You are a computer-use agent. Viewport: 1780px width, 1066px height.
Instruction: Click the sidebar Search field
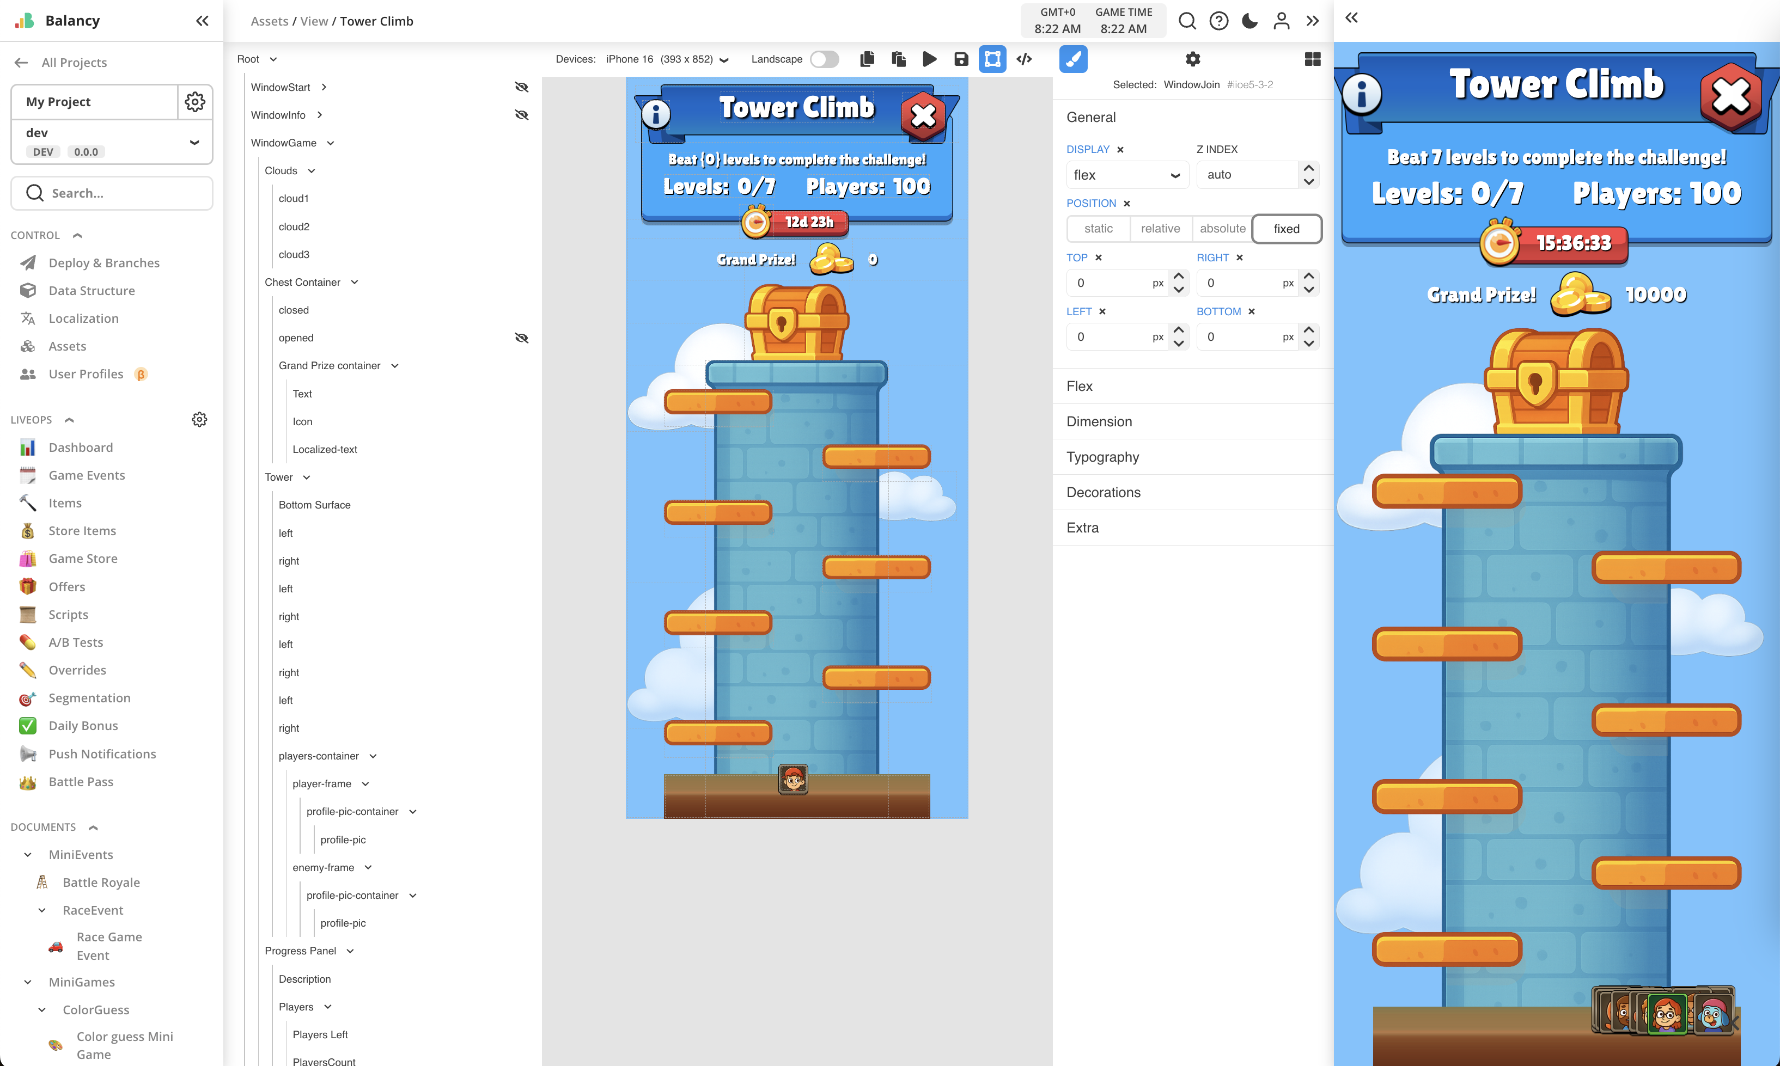point(112,193)
